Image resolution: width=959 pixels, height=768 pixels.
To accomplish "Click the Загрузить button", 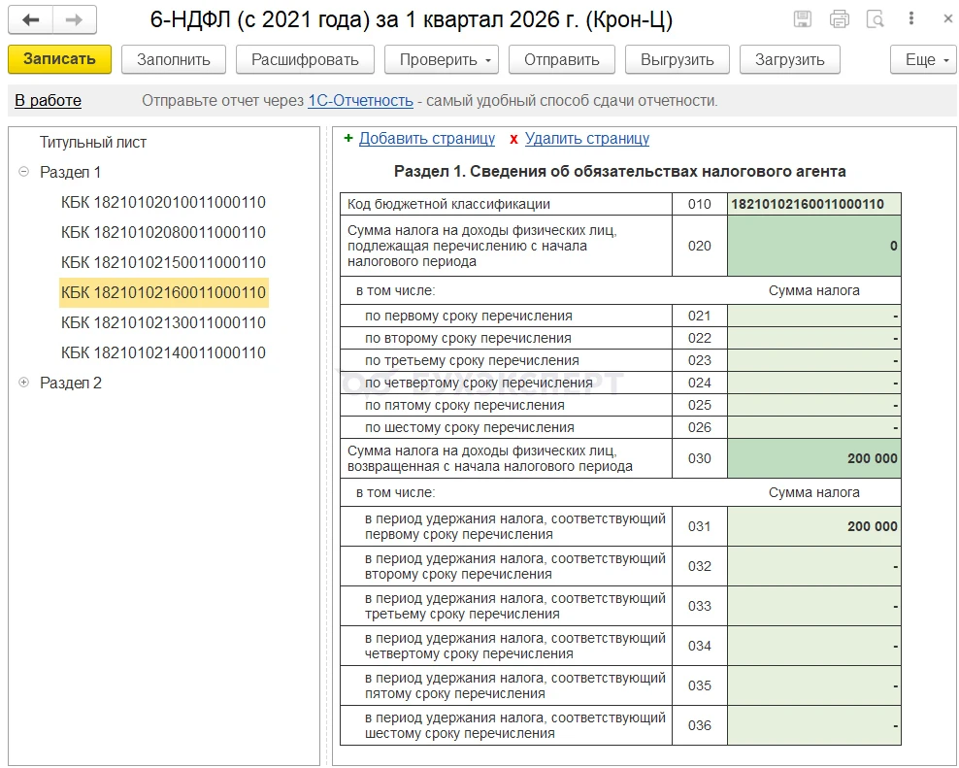I will click(789, 59).
